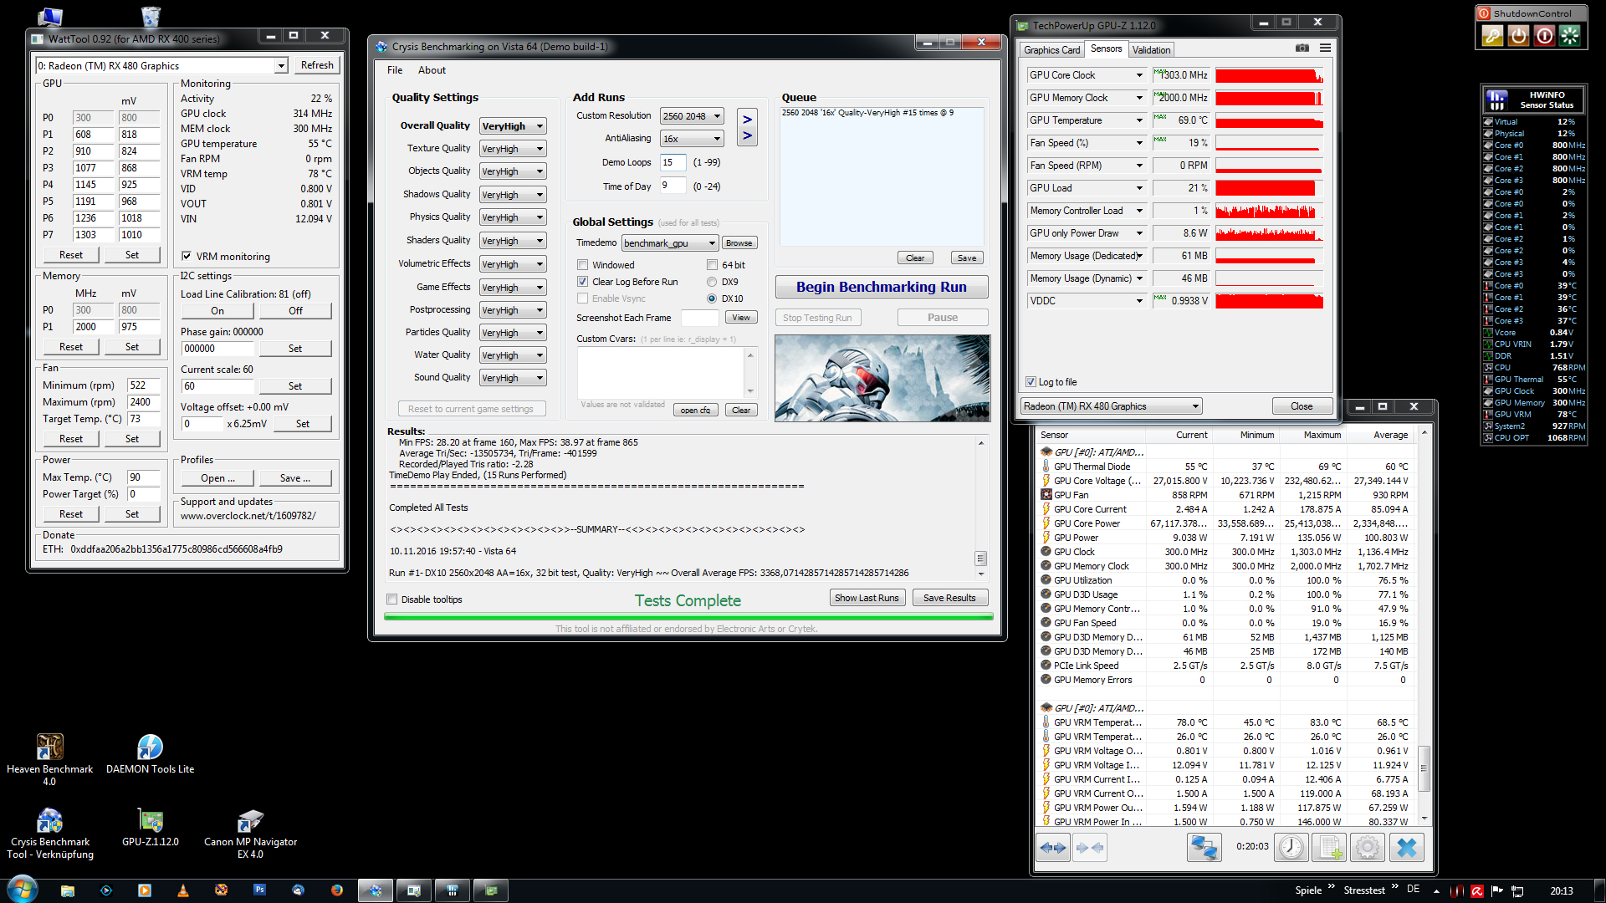Click HWiNFO expand arrows icon
The width and height of the screenshot is (1606, 903).
click(1052, 848)
